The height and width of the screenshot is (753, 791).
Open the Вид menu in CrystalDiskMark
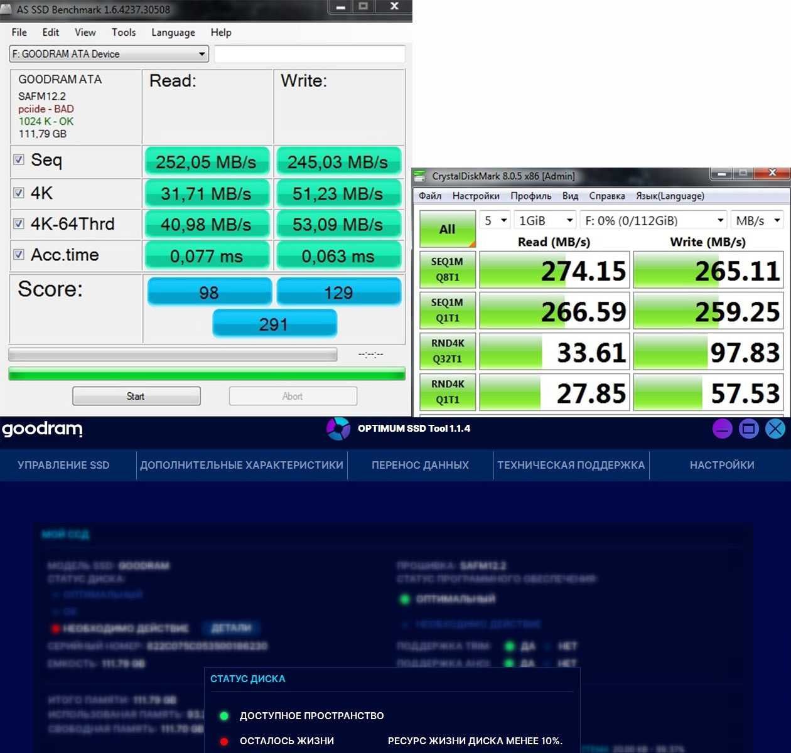570,196
